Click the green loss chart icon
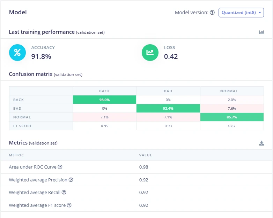Image resolution: width=273 pixels, height=218 pixels. point(150,53)
